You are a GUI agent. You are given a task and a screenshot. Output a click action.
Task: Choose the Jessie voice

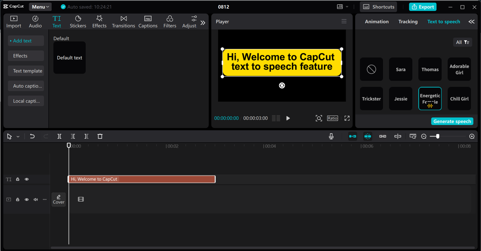(401, 99)
